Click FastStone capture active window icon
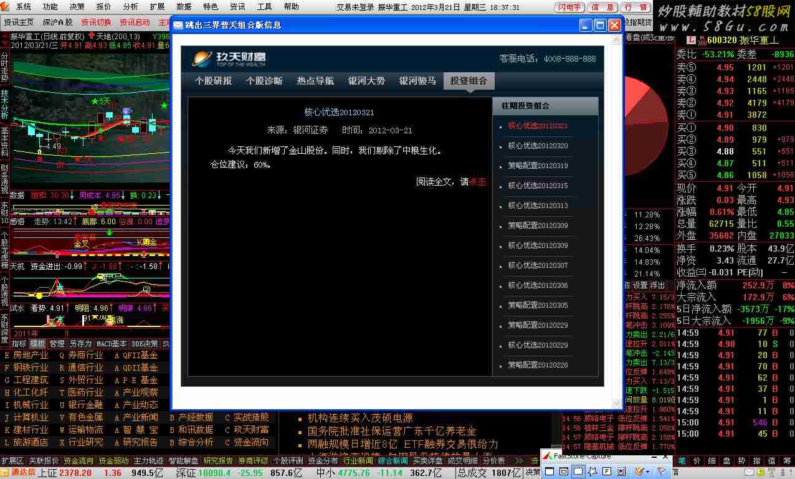Viewport: 795px width, 479px height. click(x=550, y=472)
